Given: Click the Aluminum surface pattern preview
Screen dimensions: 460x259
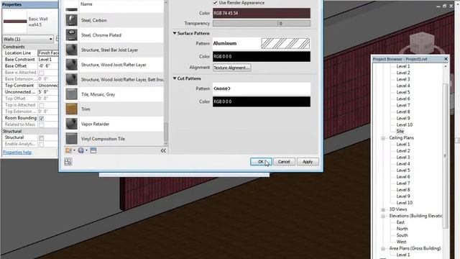Looking at the screenshot, I should [x=285, y=43].
